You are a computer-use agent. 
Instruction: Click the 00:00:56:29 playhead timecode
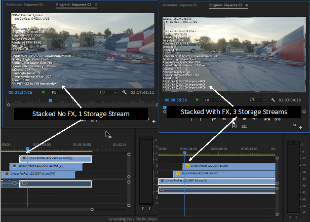click(176, 100)
